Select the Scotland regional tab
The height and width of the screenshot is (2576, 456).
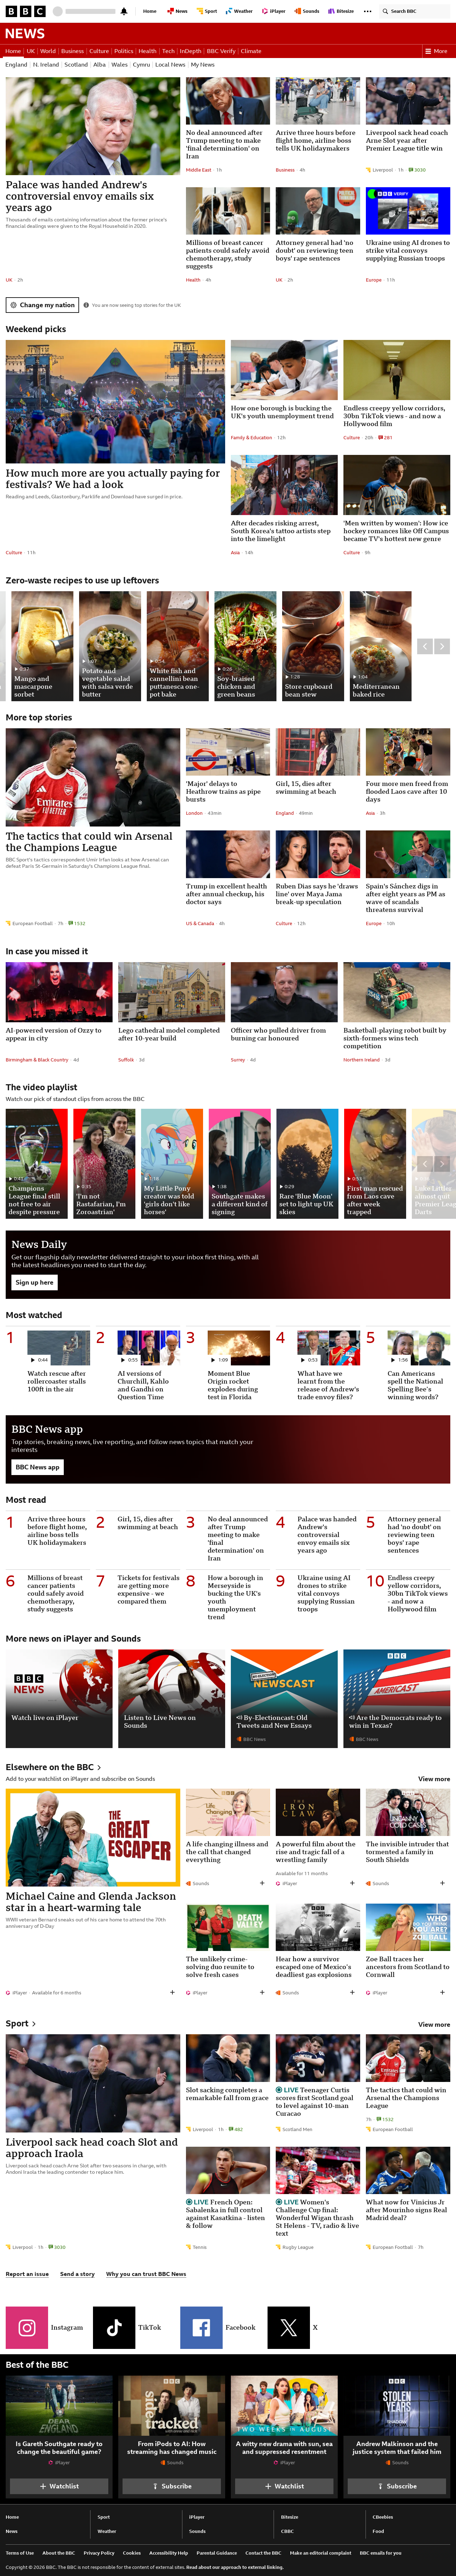pyautogui.click(x=76, y=65)
